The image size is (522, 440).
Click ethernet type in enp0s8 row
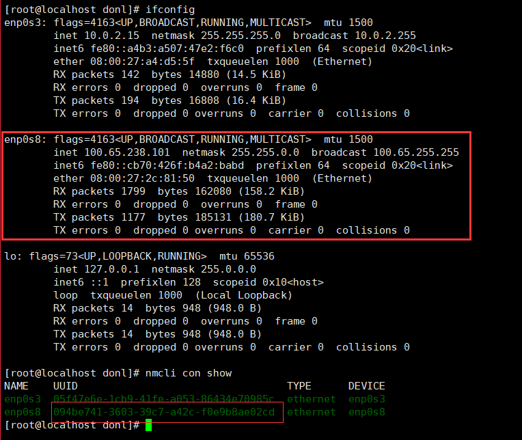312,412
